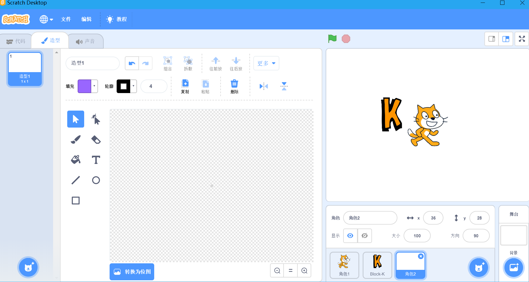Click the outline width field showing 4
Screen dimensions: 529x282
coord(154,86)
